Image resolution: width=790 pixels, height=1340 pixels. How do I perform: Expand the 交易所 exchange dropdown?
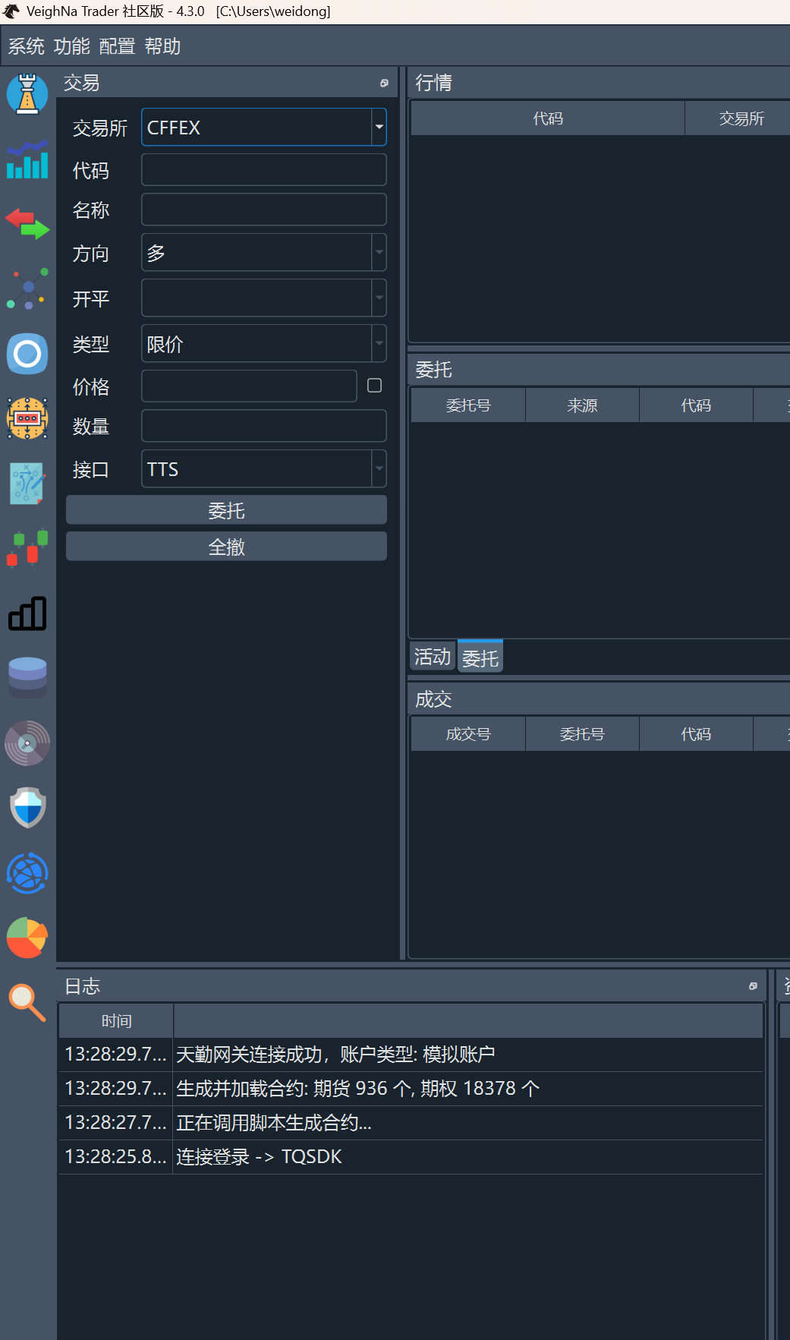coord(379,128)
